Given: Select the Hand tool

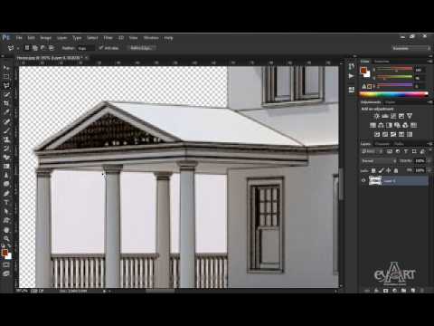Looking at the screenshot, I should pos(6,230).
